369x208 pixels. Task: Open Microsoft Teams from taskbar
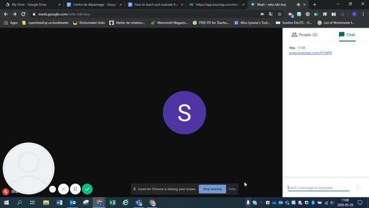[x=139, y=203]
